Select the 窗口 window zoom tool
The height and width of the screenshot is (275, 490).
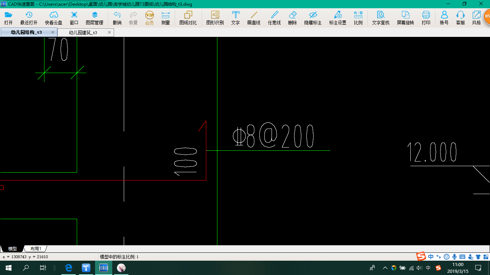(74, 18)
